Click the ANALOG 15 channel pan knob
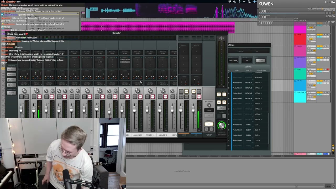 coord(150,91)
